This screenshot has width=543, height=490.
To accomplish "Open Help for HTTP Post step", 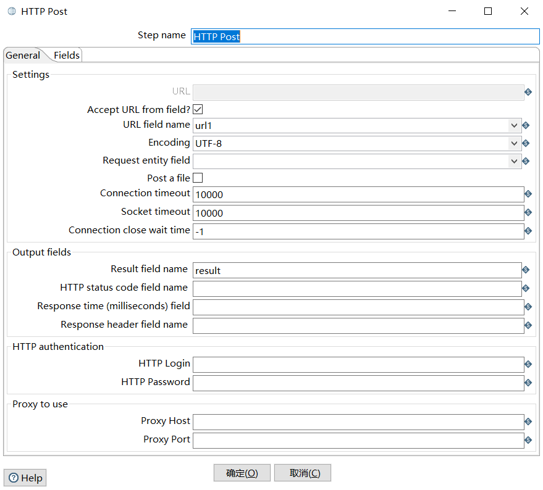I will [25, 478].
